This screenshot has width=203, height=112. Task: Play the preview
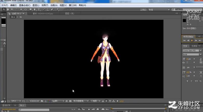(x=192, y=40)
